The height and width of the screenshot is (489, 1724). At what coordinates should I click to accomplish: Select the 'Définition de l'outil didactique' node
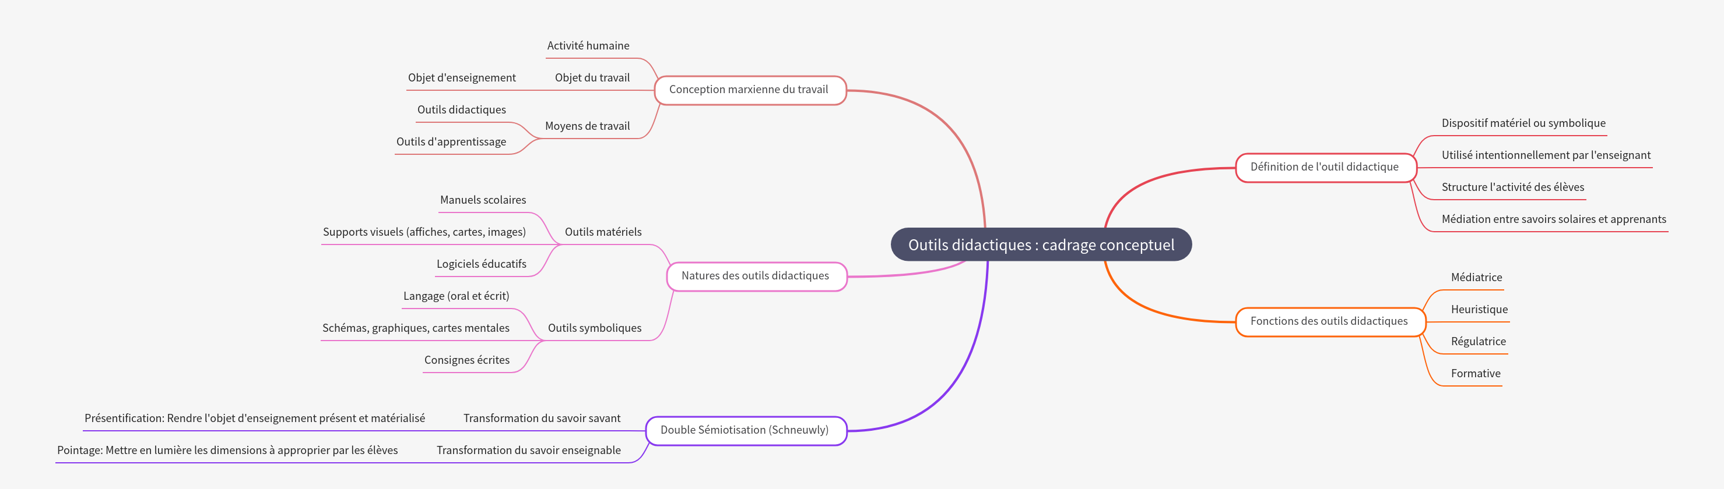1325,167
